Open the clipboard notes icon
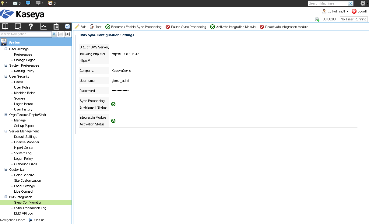369x224 pixels. (x=56, y=26)
